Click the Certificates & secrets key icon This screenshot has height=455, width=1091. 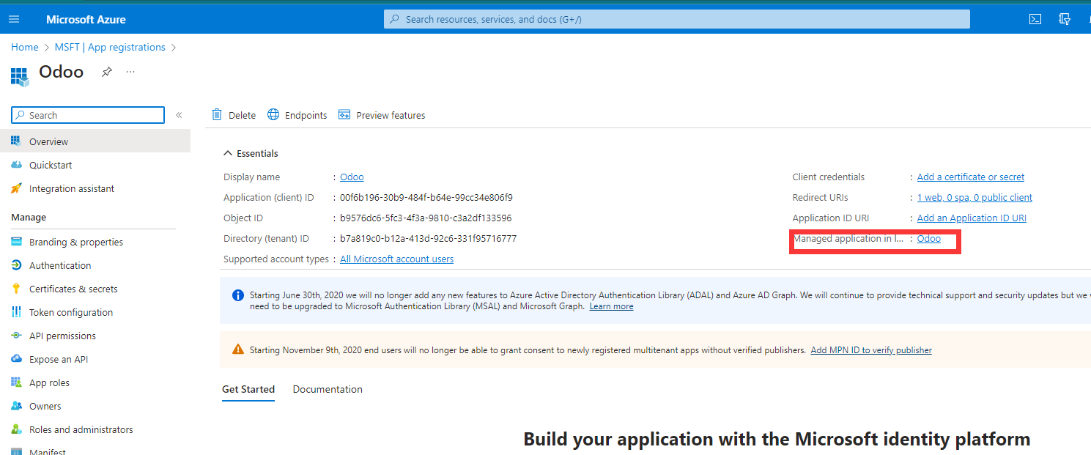pyautogui.click(x=16, y=289)
